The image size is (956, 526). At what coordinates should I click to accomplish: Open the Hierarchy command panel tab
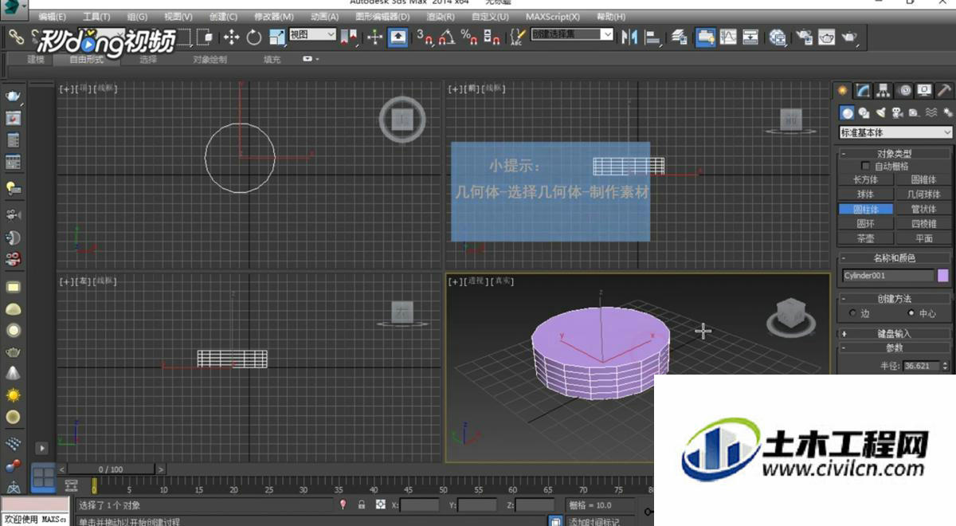pyautogui.click(x=884, y=91)
